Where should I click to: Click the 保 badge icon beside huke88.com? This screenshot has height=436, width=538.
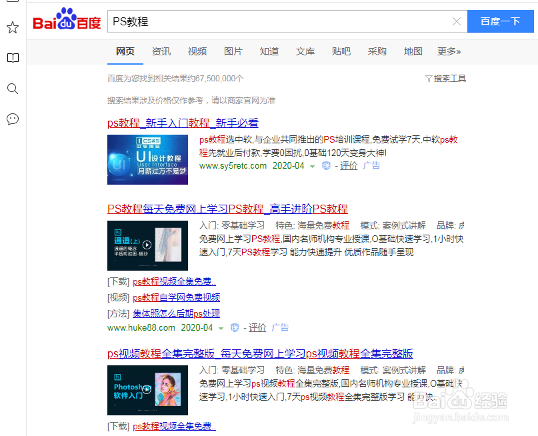point(235,328)
